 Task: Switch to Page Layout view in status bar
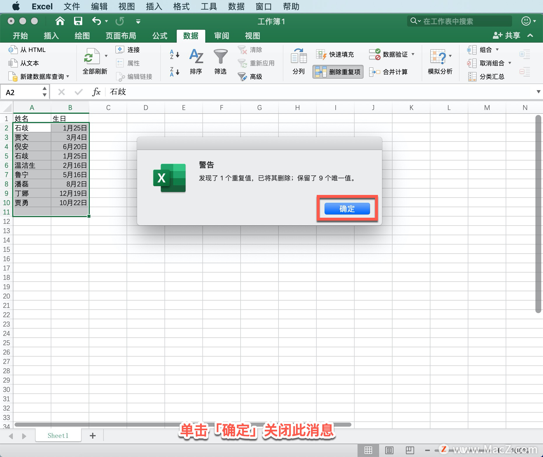coord(389,450)
